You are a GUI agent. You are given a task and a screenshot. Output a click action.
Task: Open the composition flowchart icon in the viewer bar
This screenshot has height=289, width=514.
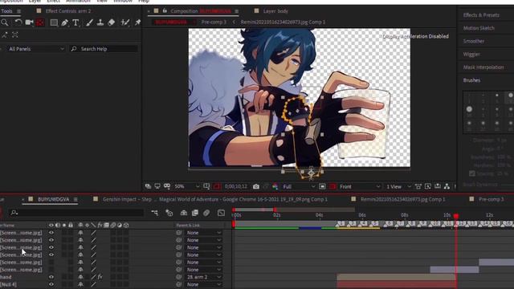pos(447,186)
